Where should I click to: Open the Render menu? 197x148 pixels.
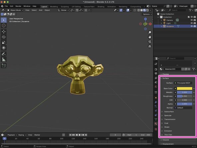18,6
